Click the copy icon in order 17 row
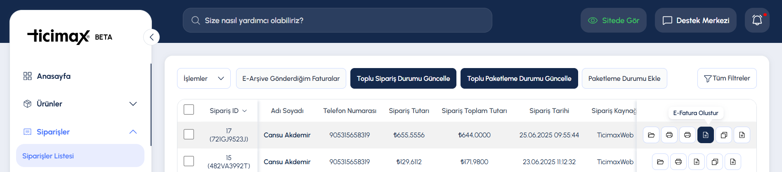Viewport: 782px width, 172px height. [724, 135]
